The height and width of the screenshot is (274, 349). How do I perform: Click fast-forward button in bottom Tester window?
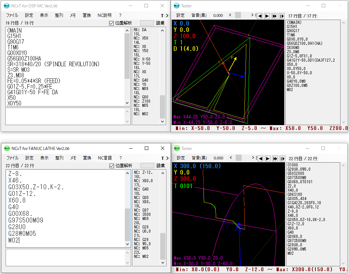275,158
